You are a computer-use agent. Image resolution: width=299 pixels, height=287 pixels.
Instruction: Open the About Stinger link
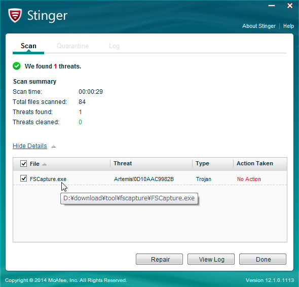coord(259,26)
